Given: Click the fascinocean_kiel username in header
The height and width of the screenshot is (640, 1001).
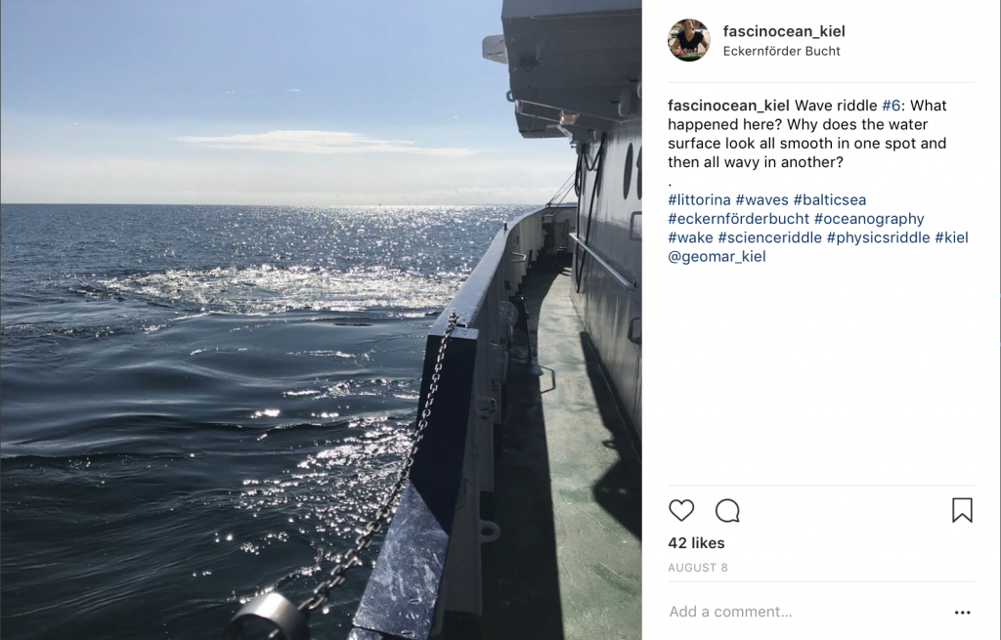Looking at the screenshot, I should [784, 31].
